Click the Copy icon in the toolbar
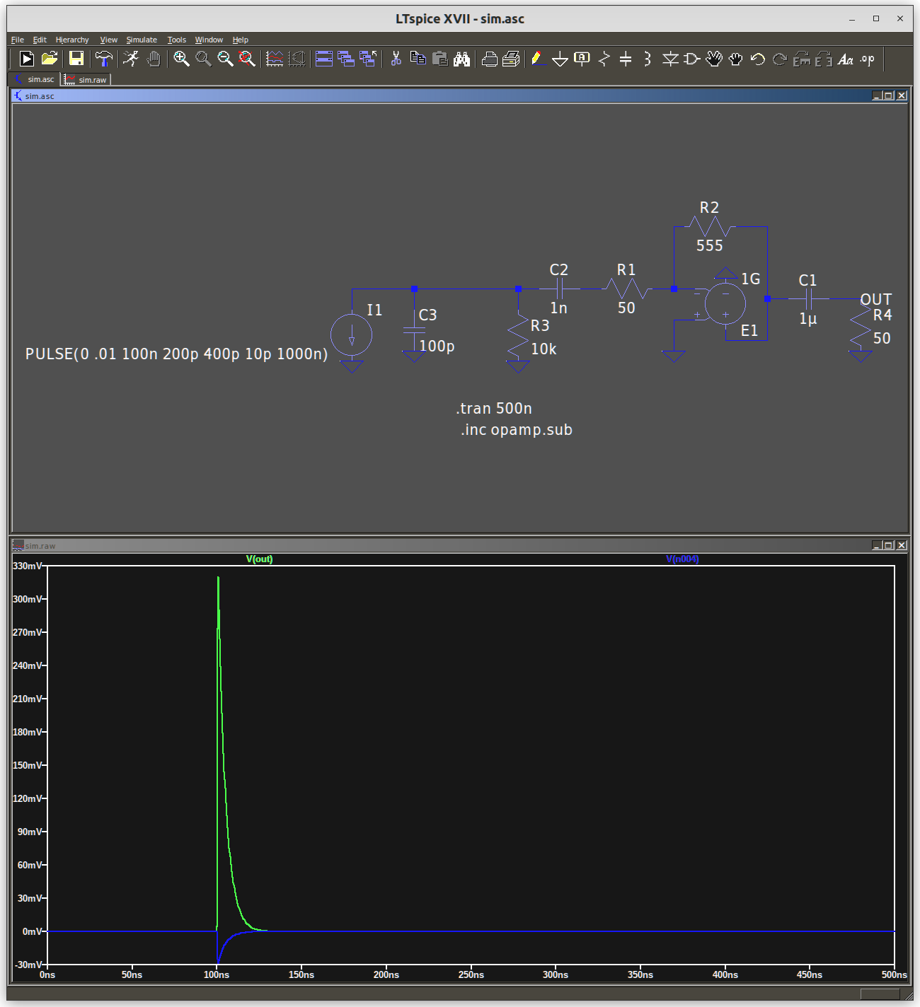This screenshot has width=920, height=1007. [418, 59]
